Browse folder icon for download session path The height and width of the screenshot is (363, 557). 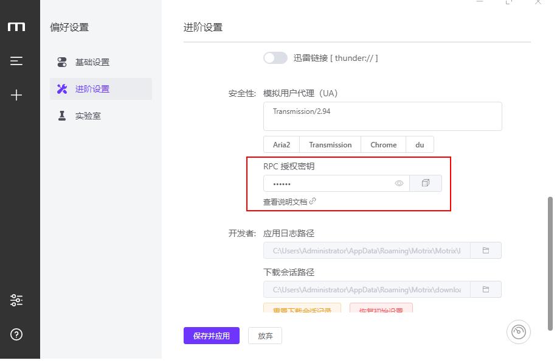point(486,289)
